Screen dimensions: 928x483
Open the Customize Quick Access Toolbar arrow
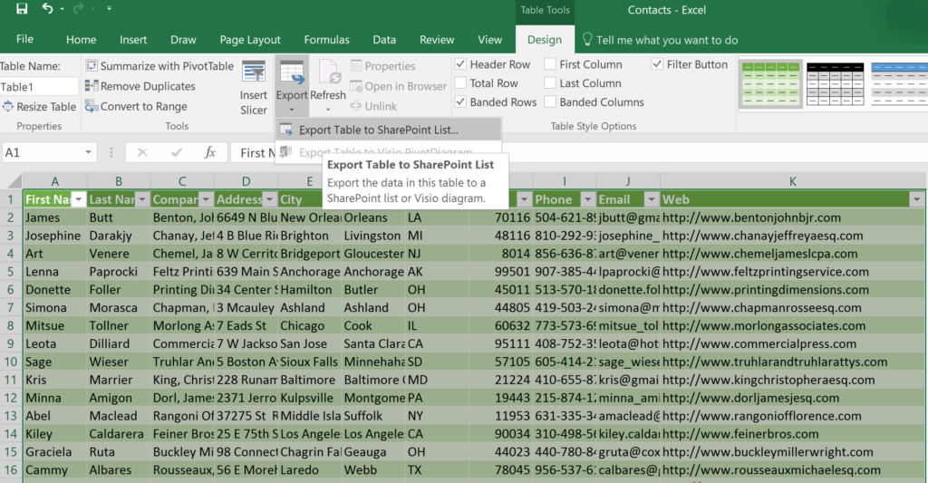(109, 9)
